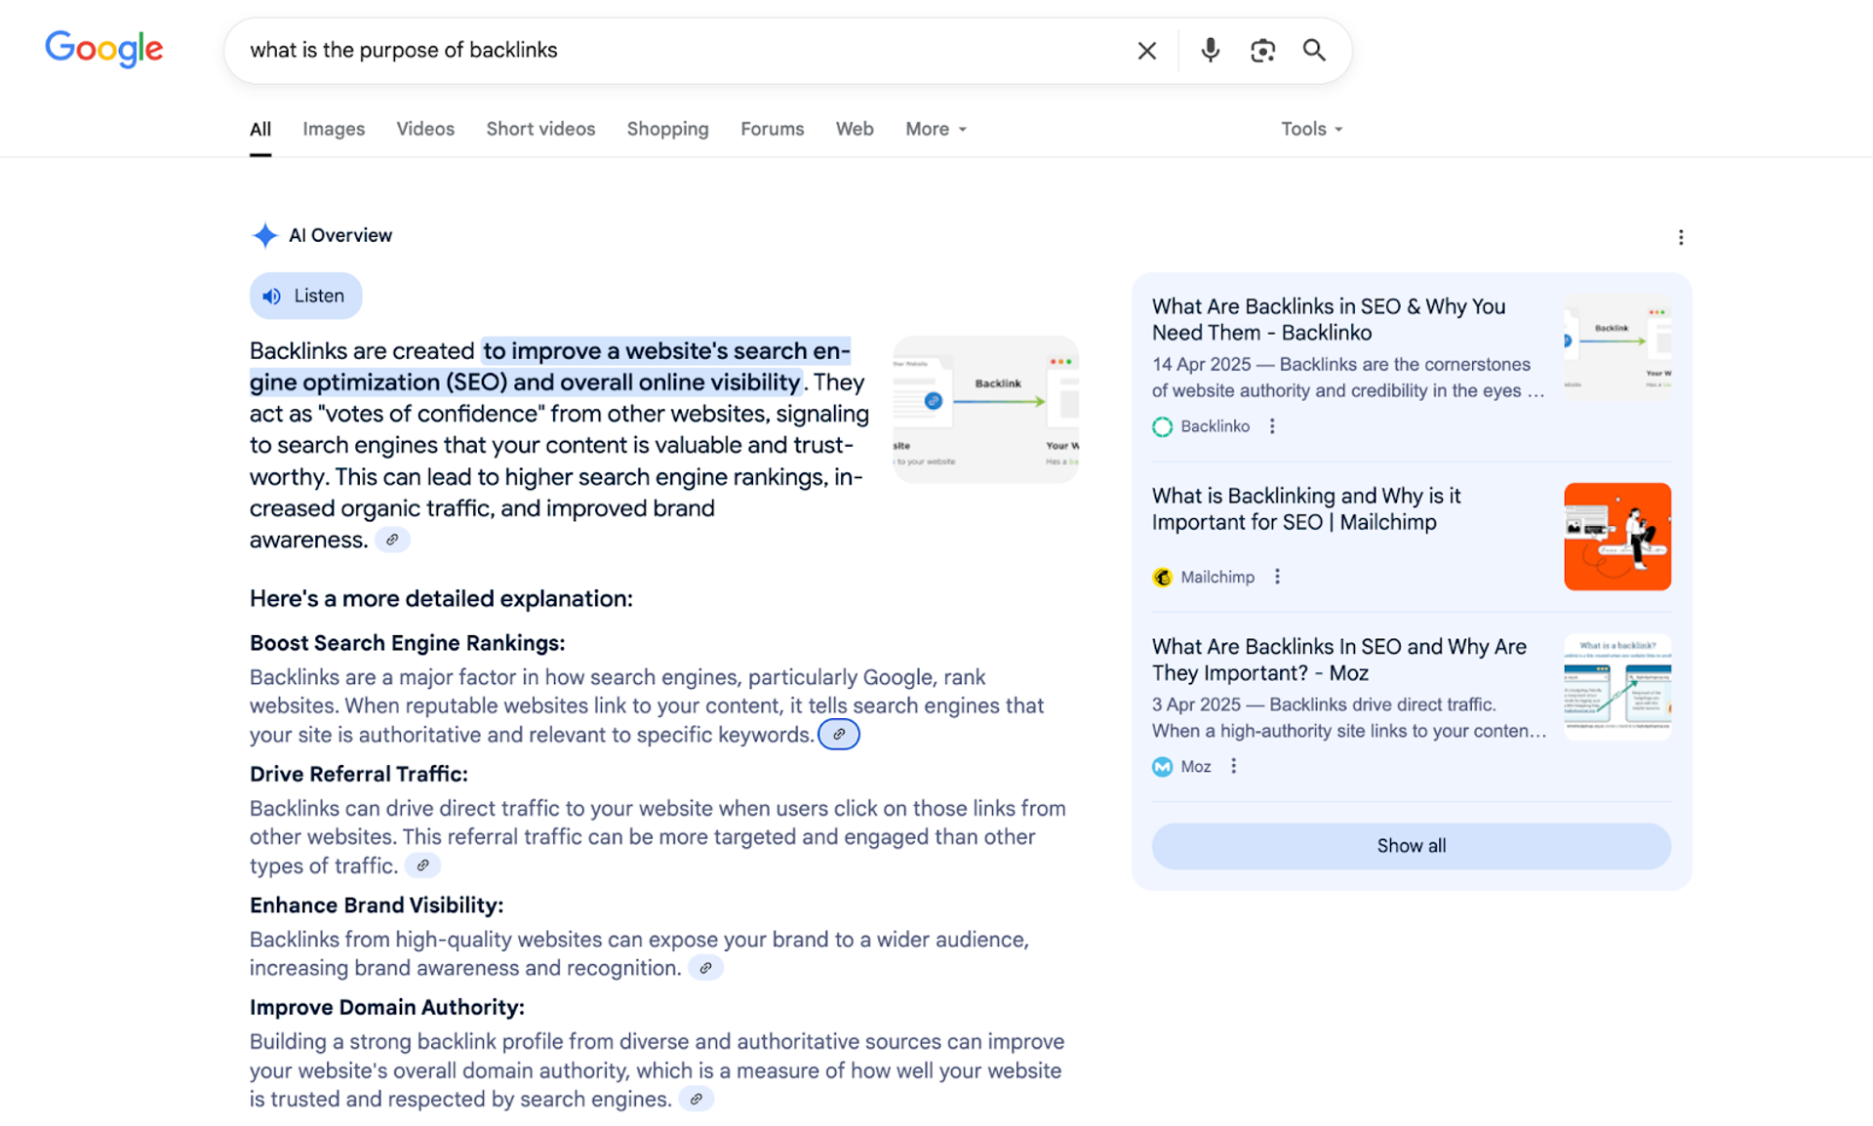
Task: Open the backlink diagram thumbnail in AI Overview
Action: 985,409
